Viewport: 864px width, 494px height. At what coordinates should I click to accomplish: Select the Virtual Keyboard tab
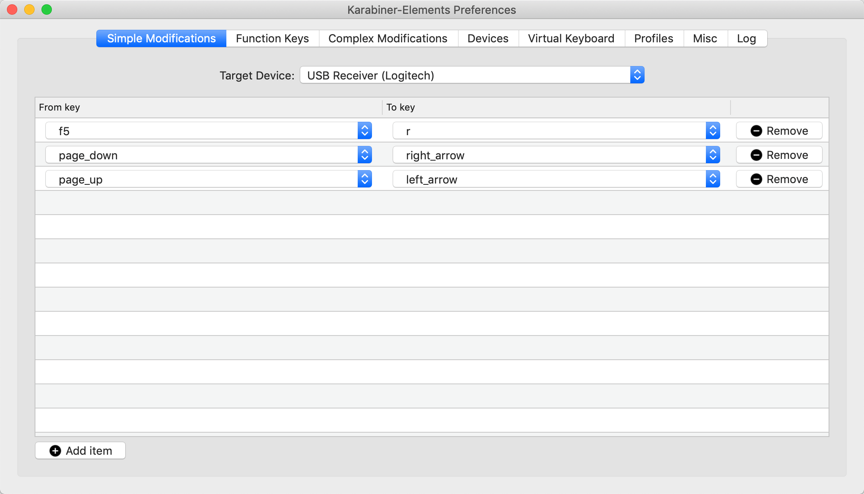click(x=571, y=38)
